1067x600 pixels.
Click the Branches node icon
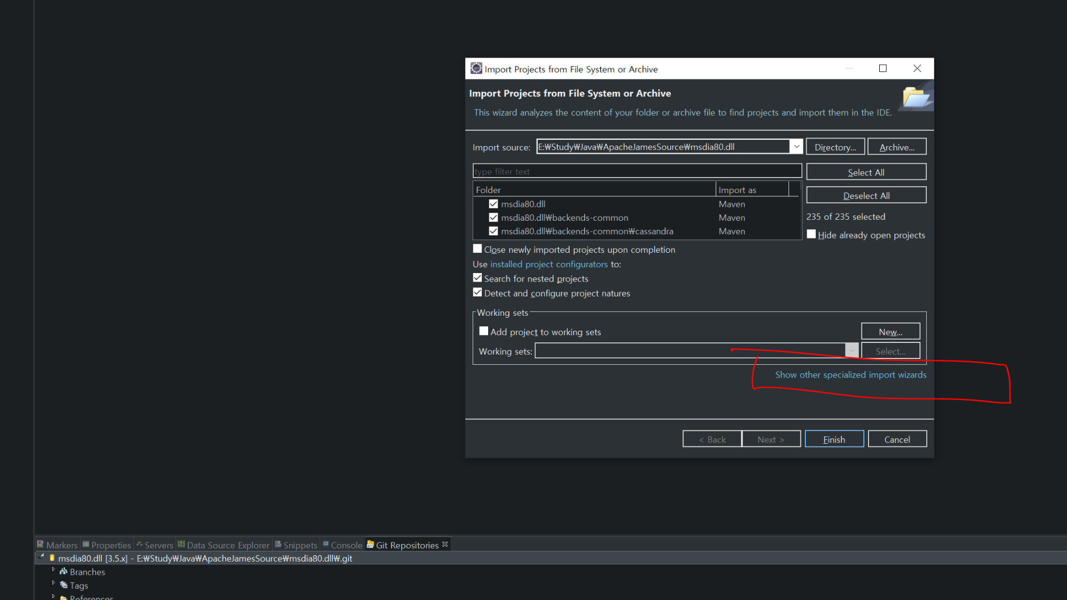63,571
